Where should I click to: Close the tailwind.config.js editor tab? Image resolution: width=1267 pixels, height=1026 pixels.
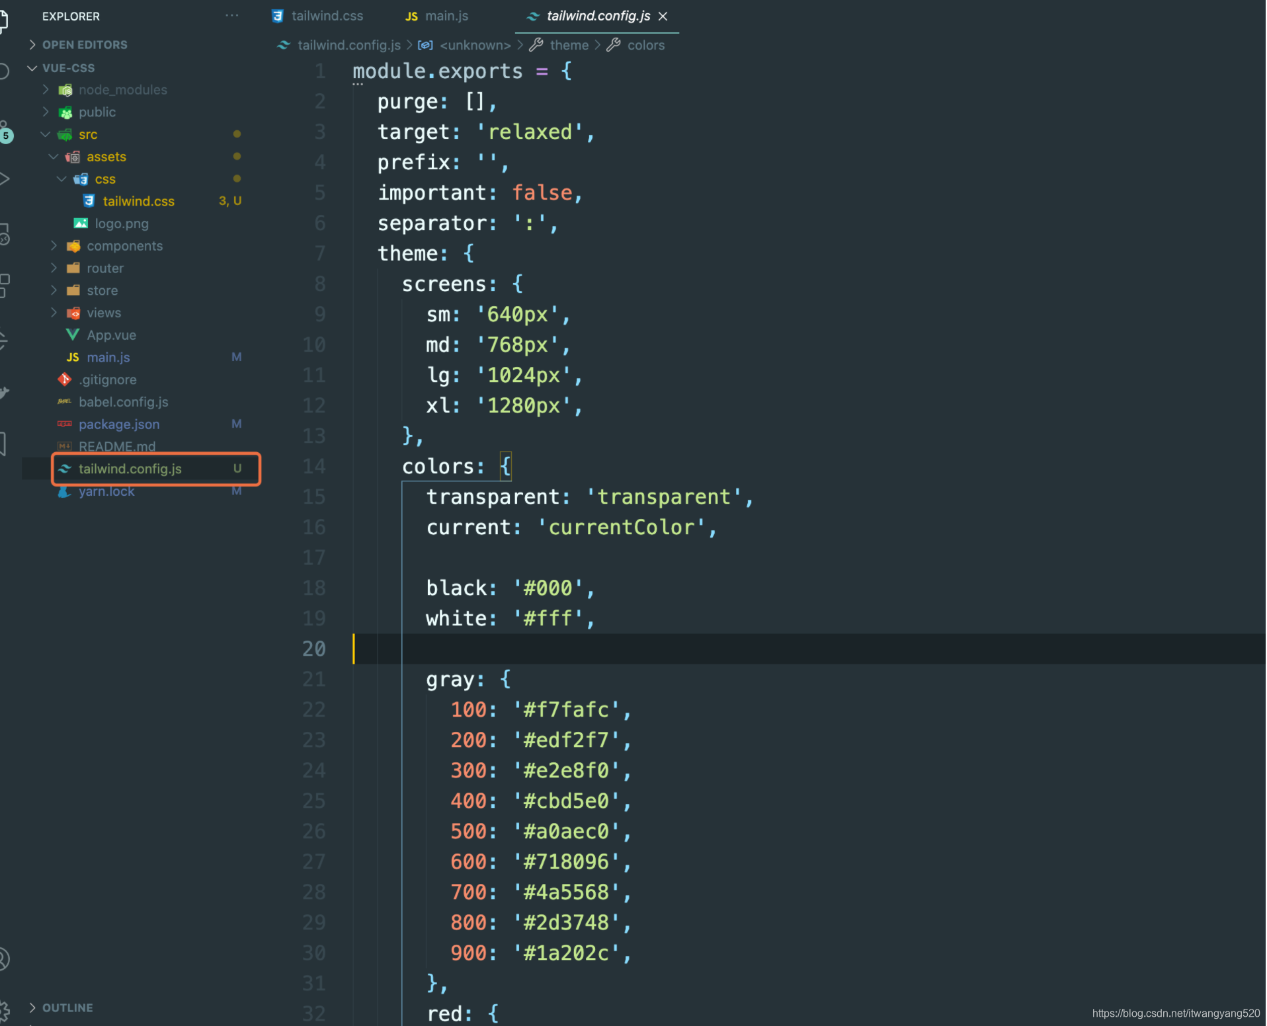pos(663,16)
